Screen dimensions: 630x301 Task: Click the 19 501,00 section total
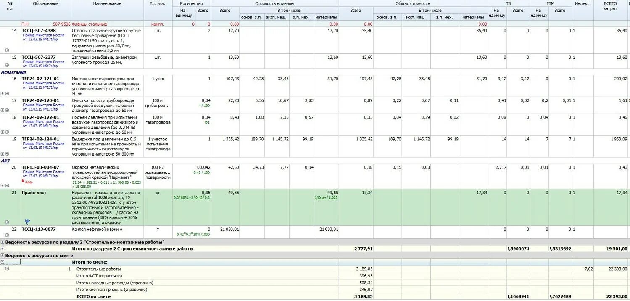pyautogui.click(x=616, y=249)
